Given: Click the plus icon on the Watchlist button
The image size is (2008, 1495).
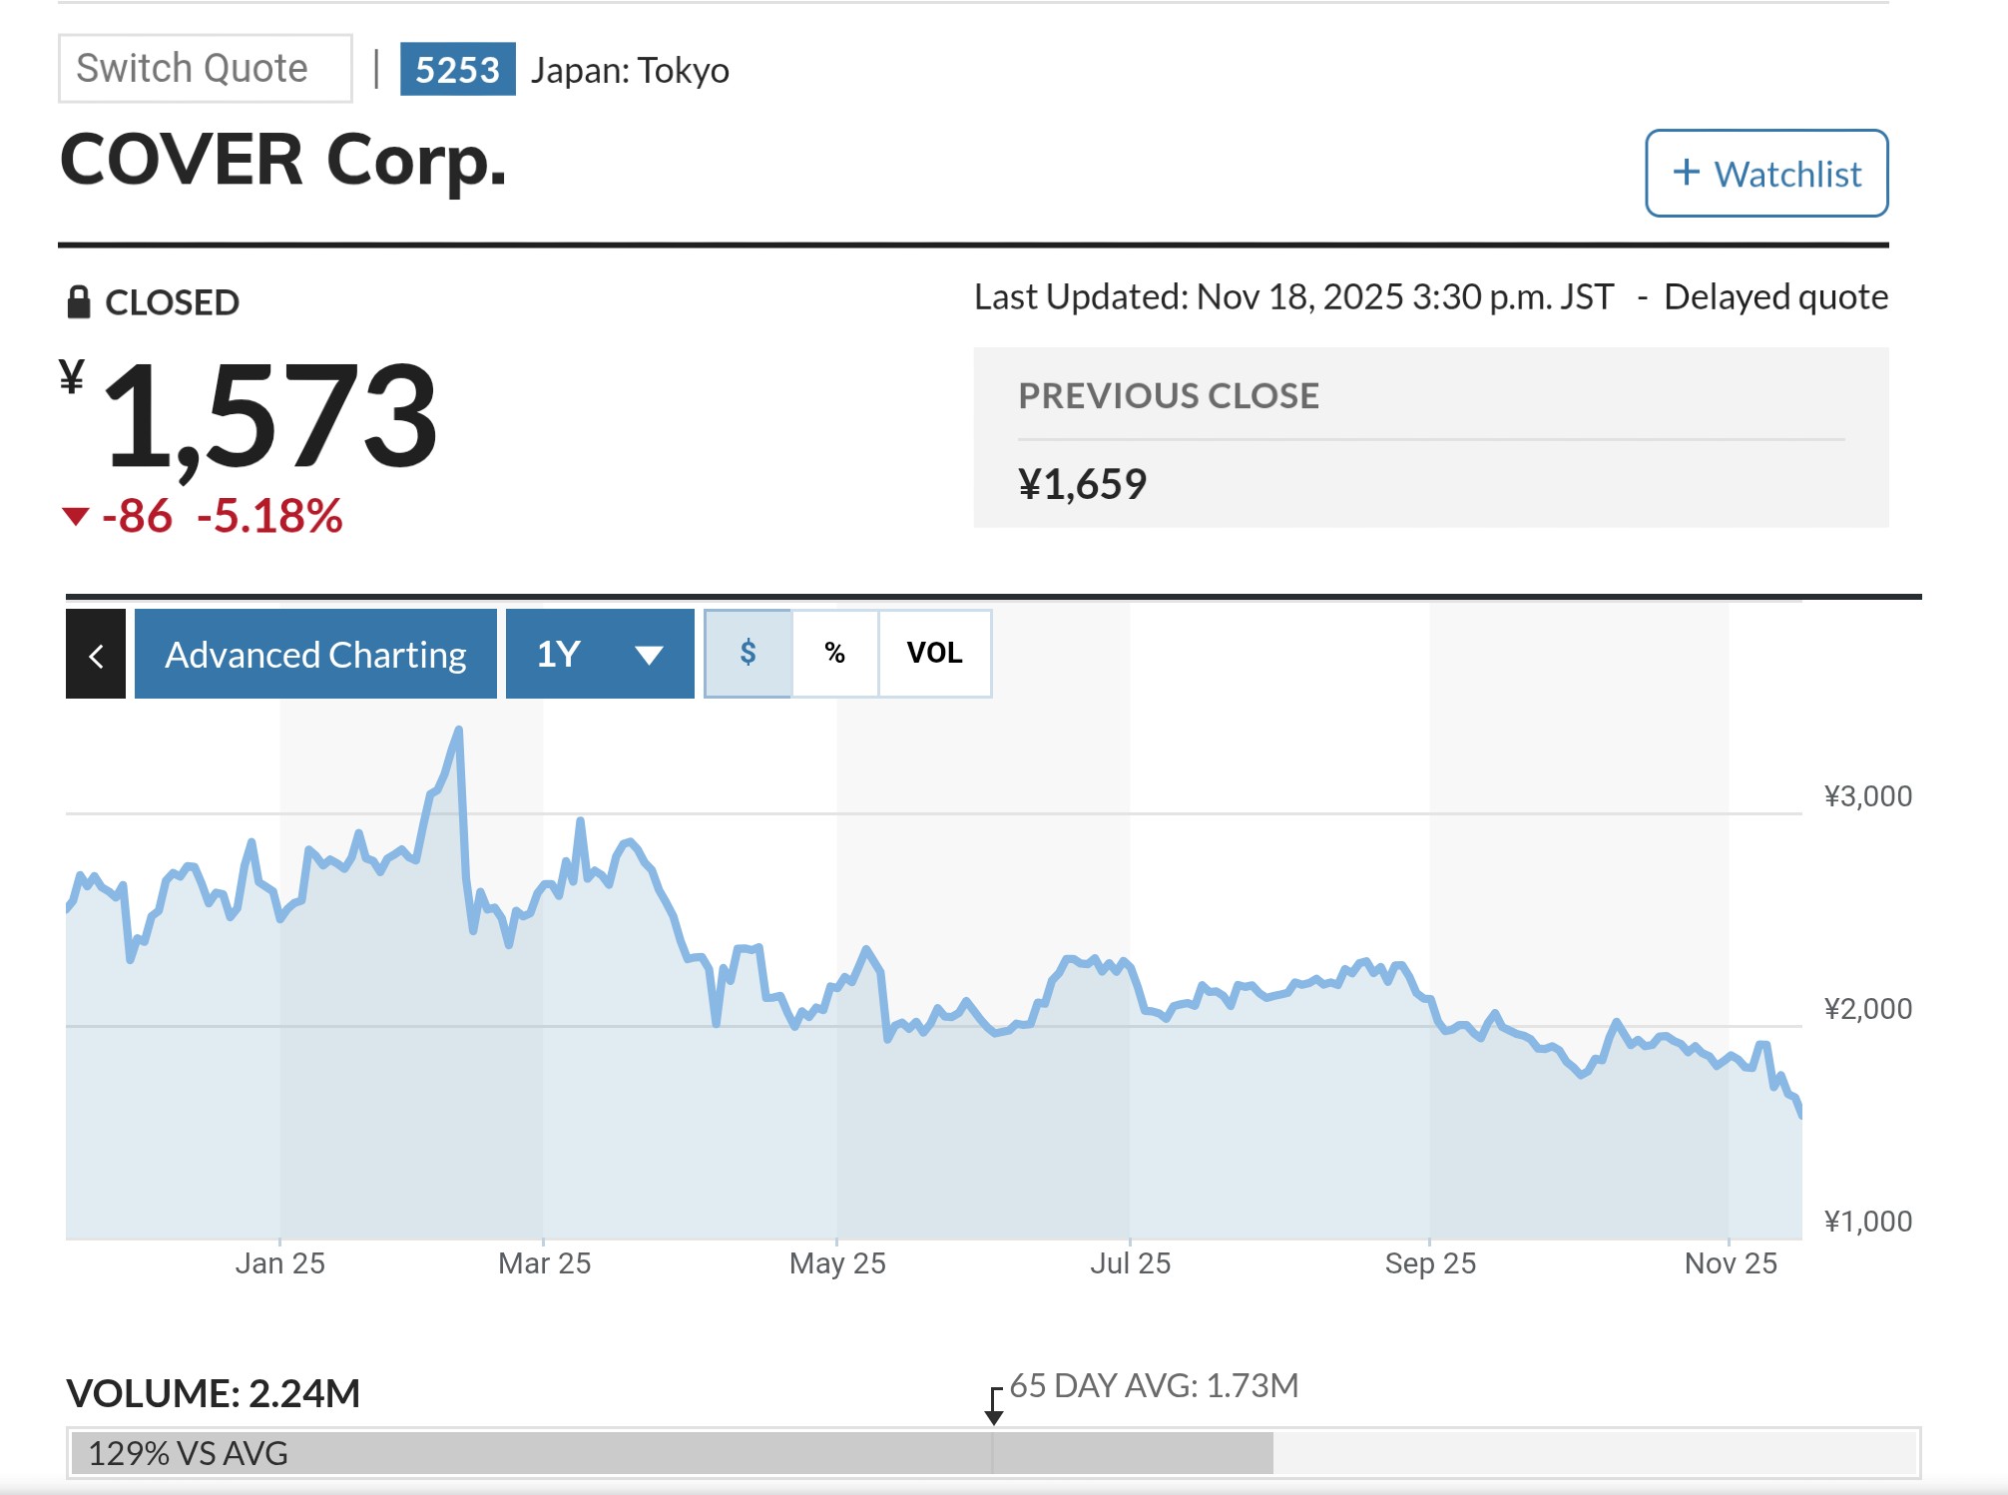Looking at the screenshot, I should coord(1686,173).
